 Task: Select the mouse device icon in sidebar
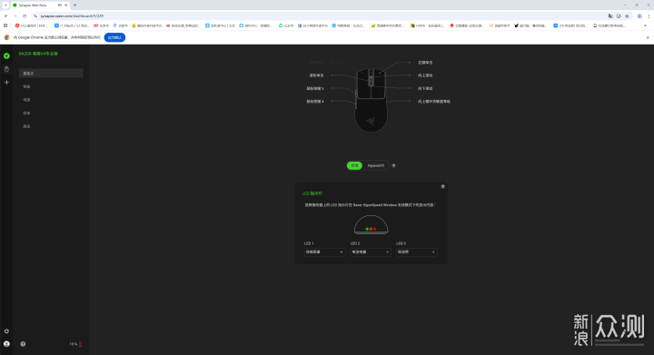(x=6, y=69)
